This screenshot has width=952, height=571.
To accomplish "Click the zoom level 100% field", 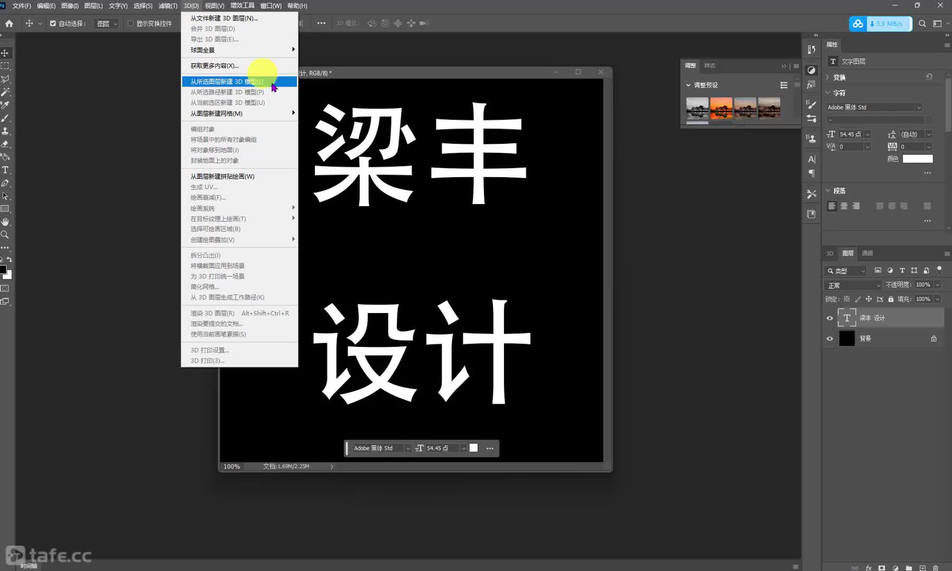I will pyautogui.click(x=231, y=466).
